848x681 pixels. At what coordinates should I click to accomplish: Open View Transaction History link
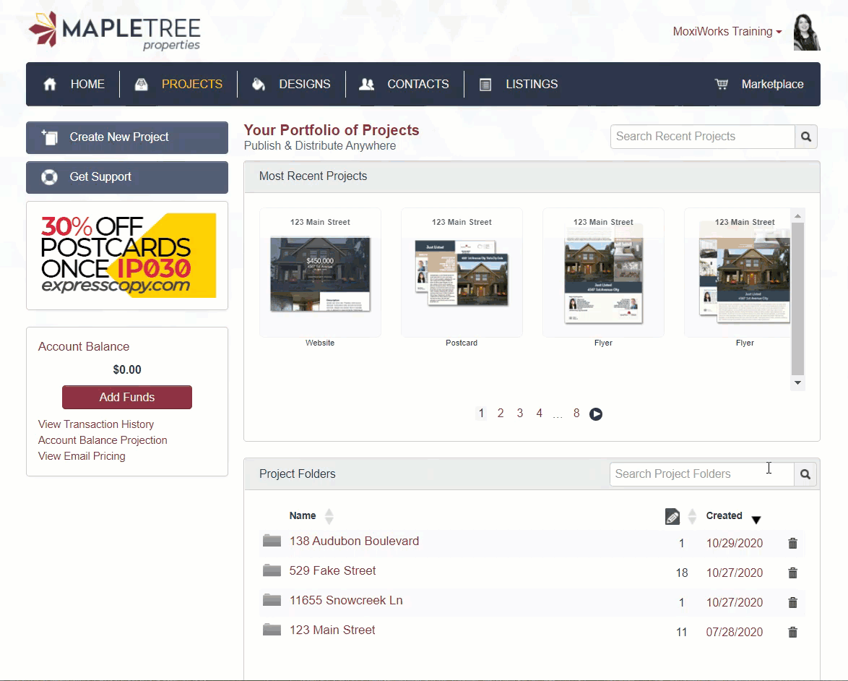pyautogui.click(x=96, y=424)
